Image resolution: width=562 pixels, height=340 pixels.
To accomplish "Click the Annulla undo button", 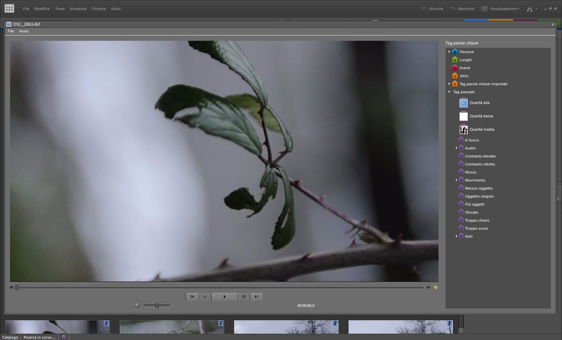I will pos(432,9).
